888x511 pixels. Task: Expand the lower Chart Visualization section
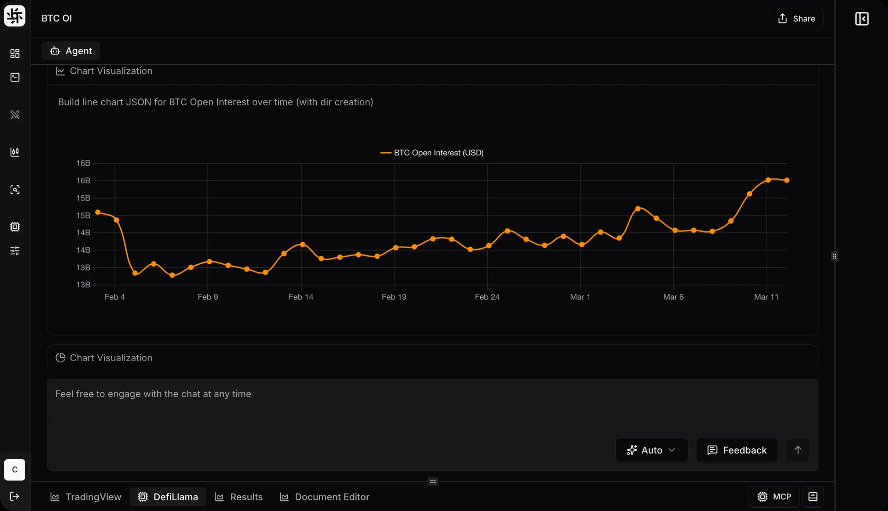click(x=111, y=358)
